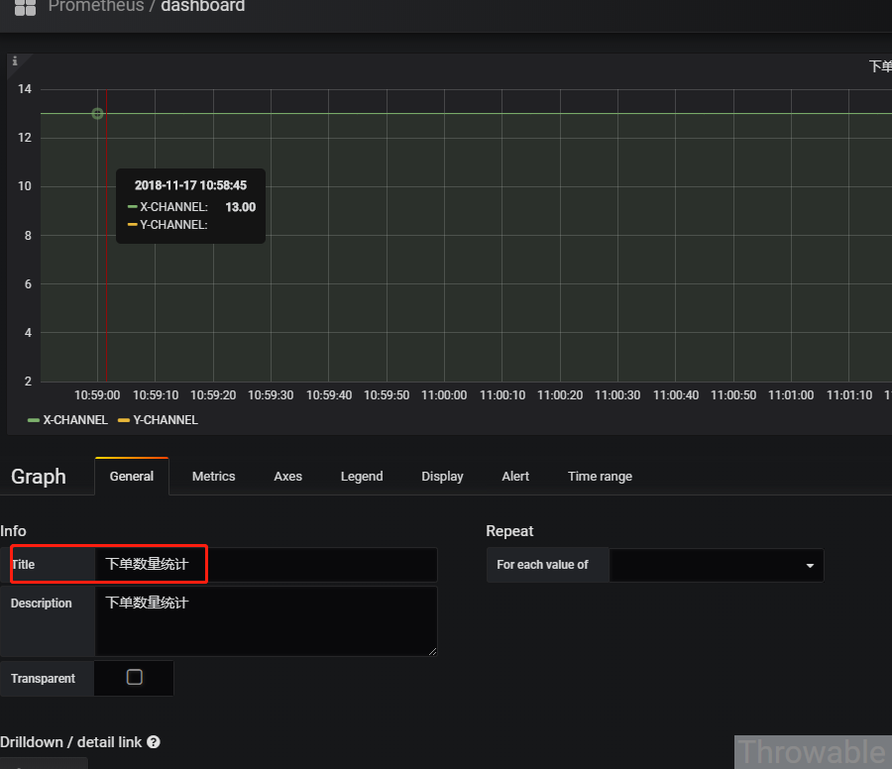Toggle the X-CHANNEL series label in the legend
892x769 pixels.
tap(75, 420)
